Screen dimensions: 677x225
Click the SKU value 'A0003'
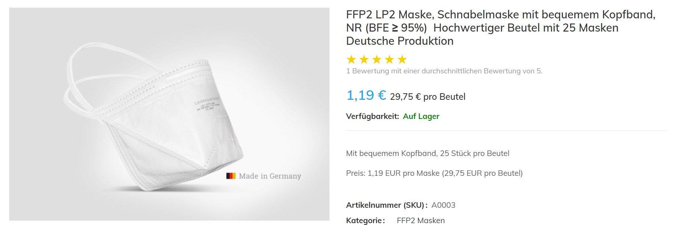tap(443, 205)
